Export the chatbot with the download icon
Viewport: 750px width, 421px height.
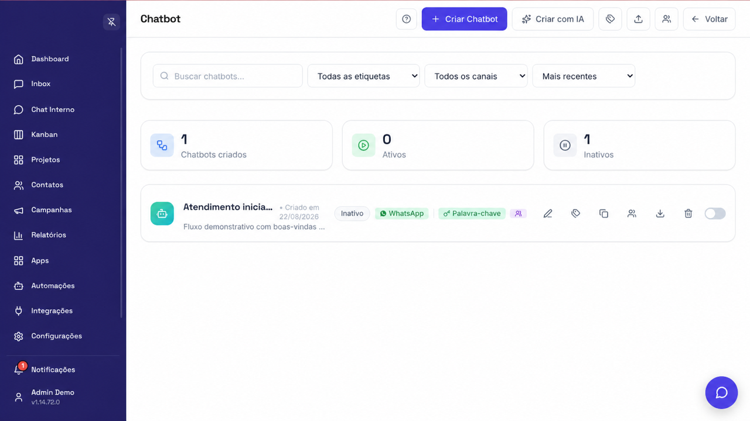click(660, 213)
